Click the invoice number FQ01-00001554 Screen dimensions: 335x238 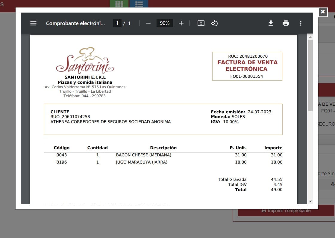tap(247, 76)
